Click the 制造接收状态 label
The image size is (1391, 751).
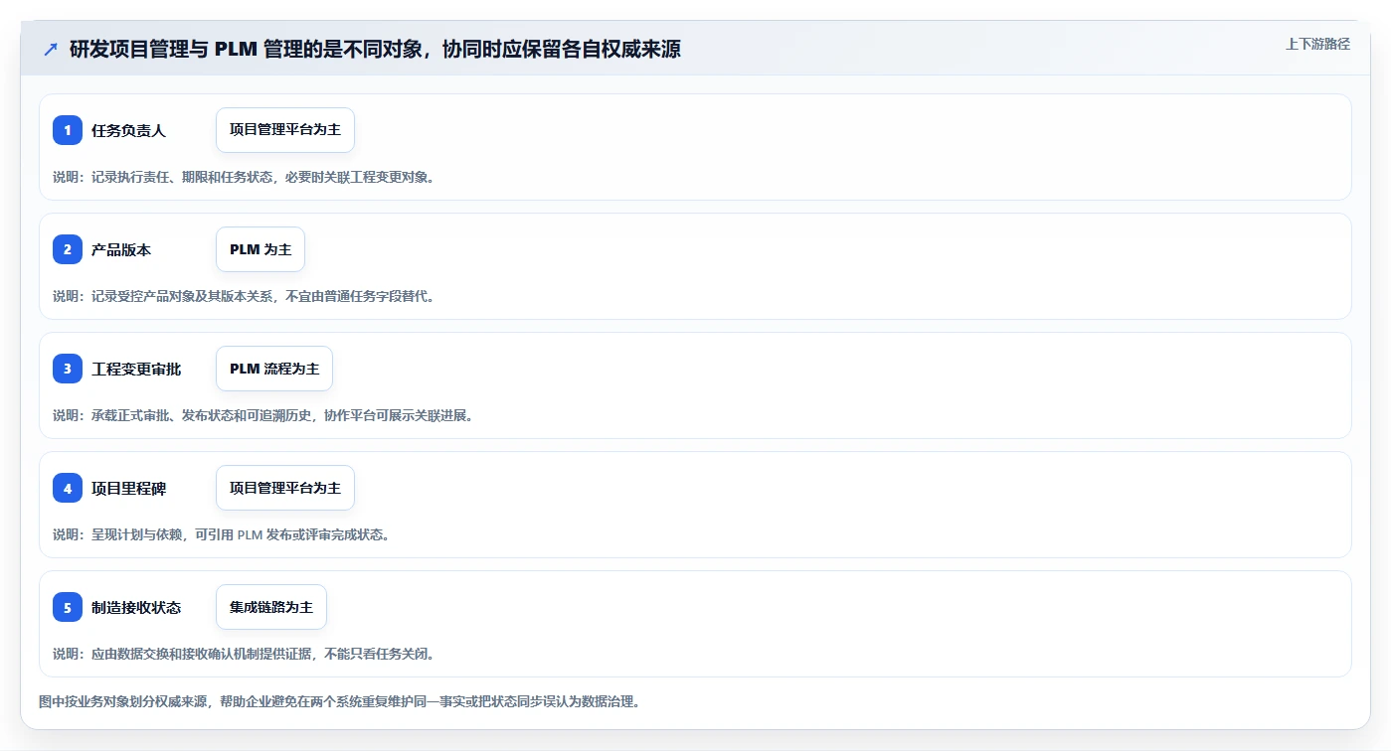136,607
